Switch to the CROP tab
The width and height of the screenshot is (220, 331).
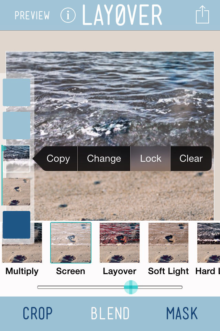[37, 313]
